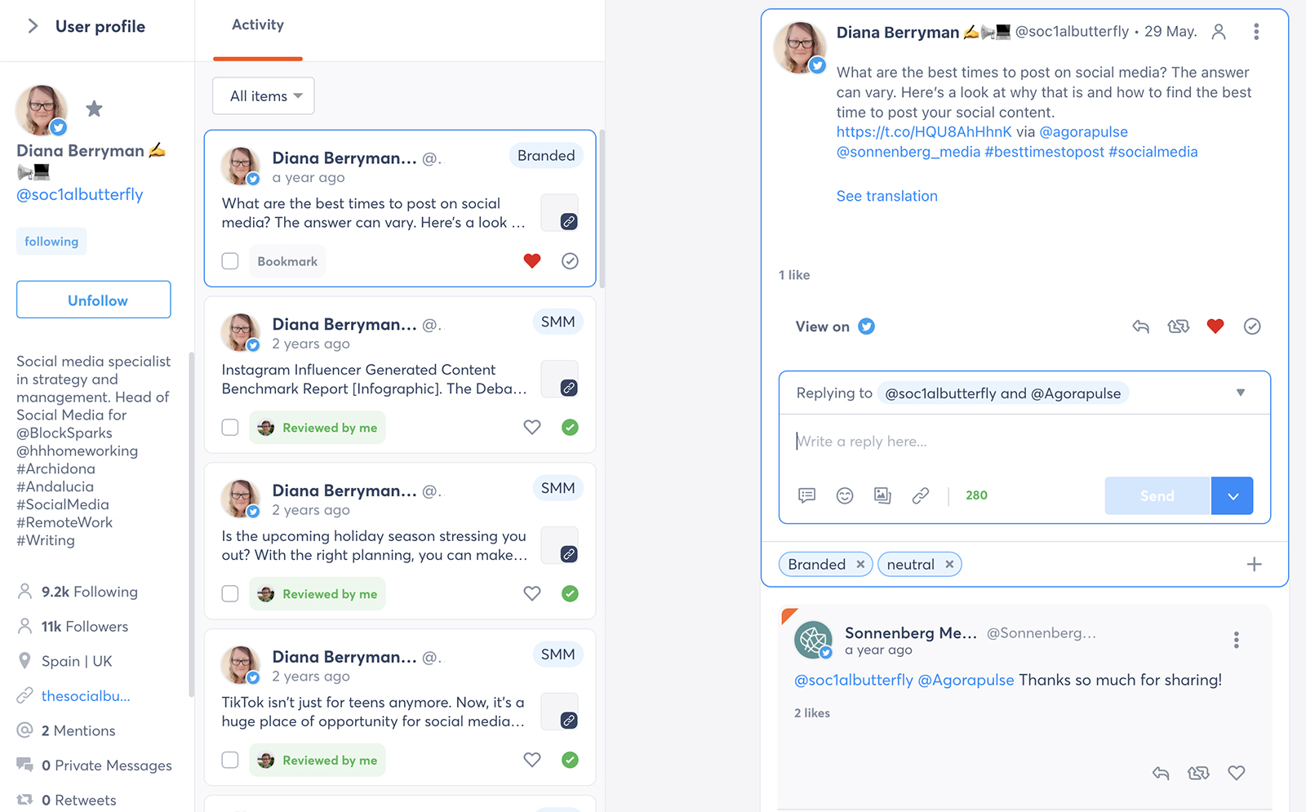The height and width of the screenshot is (812, 1306).
Task: Click into the 'Write a reply here' field
Action: [x=1024, y=441]
